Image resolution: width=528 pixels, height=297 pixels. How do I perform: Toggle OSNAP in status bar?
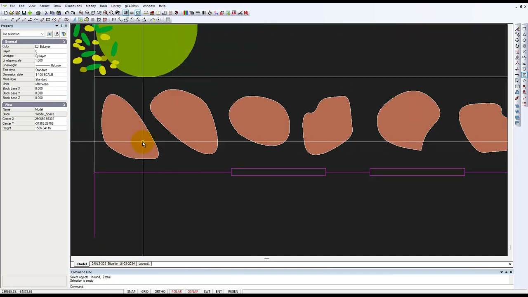[x=193, y=292]
